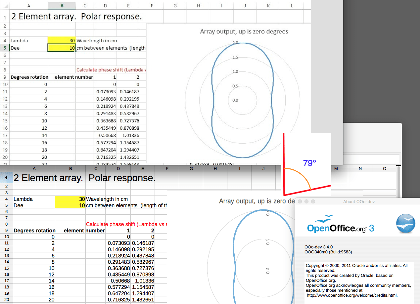This screenshot has height=304, width=420.
Task: Click the OpenOffice.org 3 logo in About dialog
Action: tap(340, 224)
